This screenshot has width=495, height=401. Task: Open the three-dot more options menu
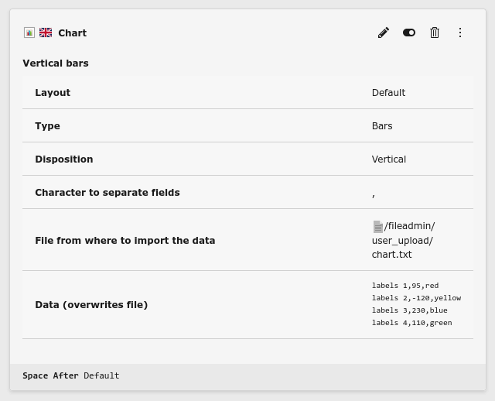tap(460, 33)
